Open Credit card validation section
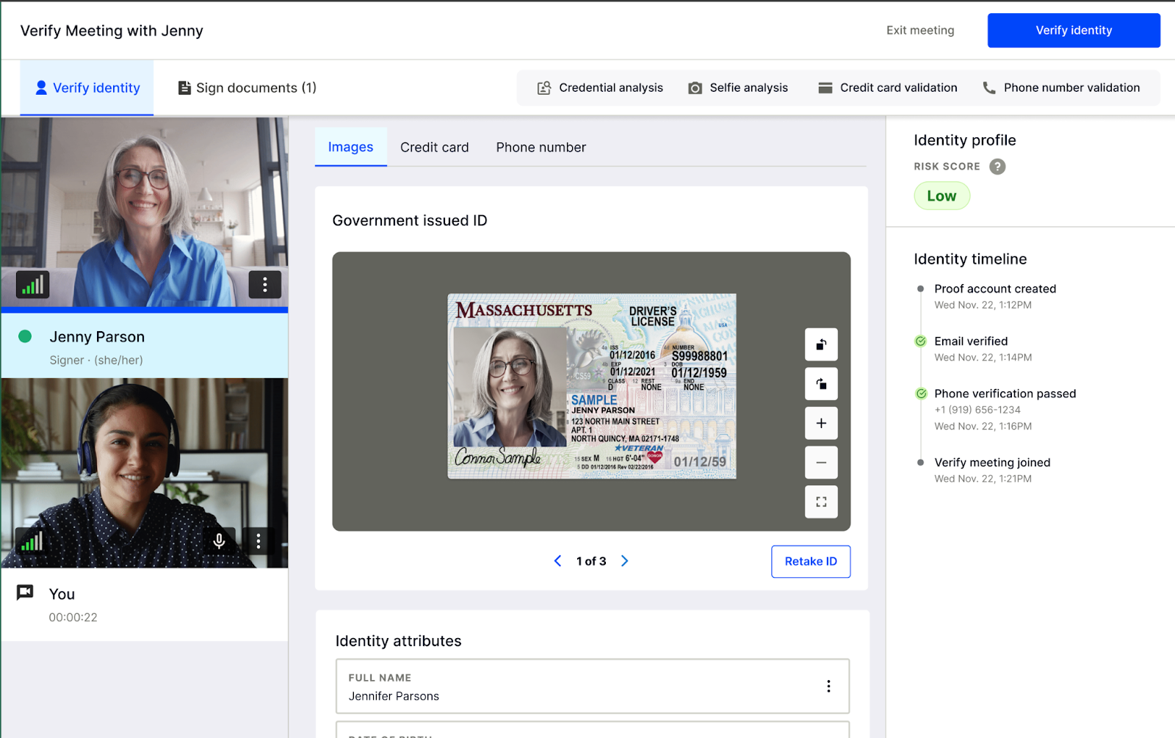Viewport: 1175px width, 738px height. pos(888,88)
